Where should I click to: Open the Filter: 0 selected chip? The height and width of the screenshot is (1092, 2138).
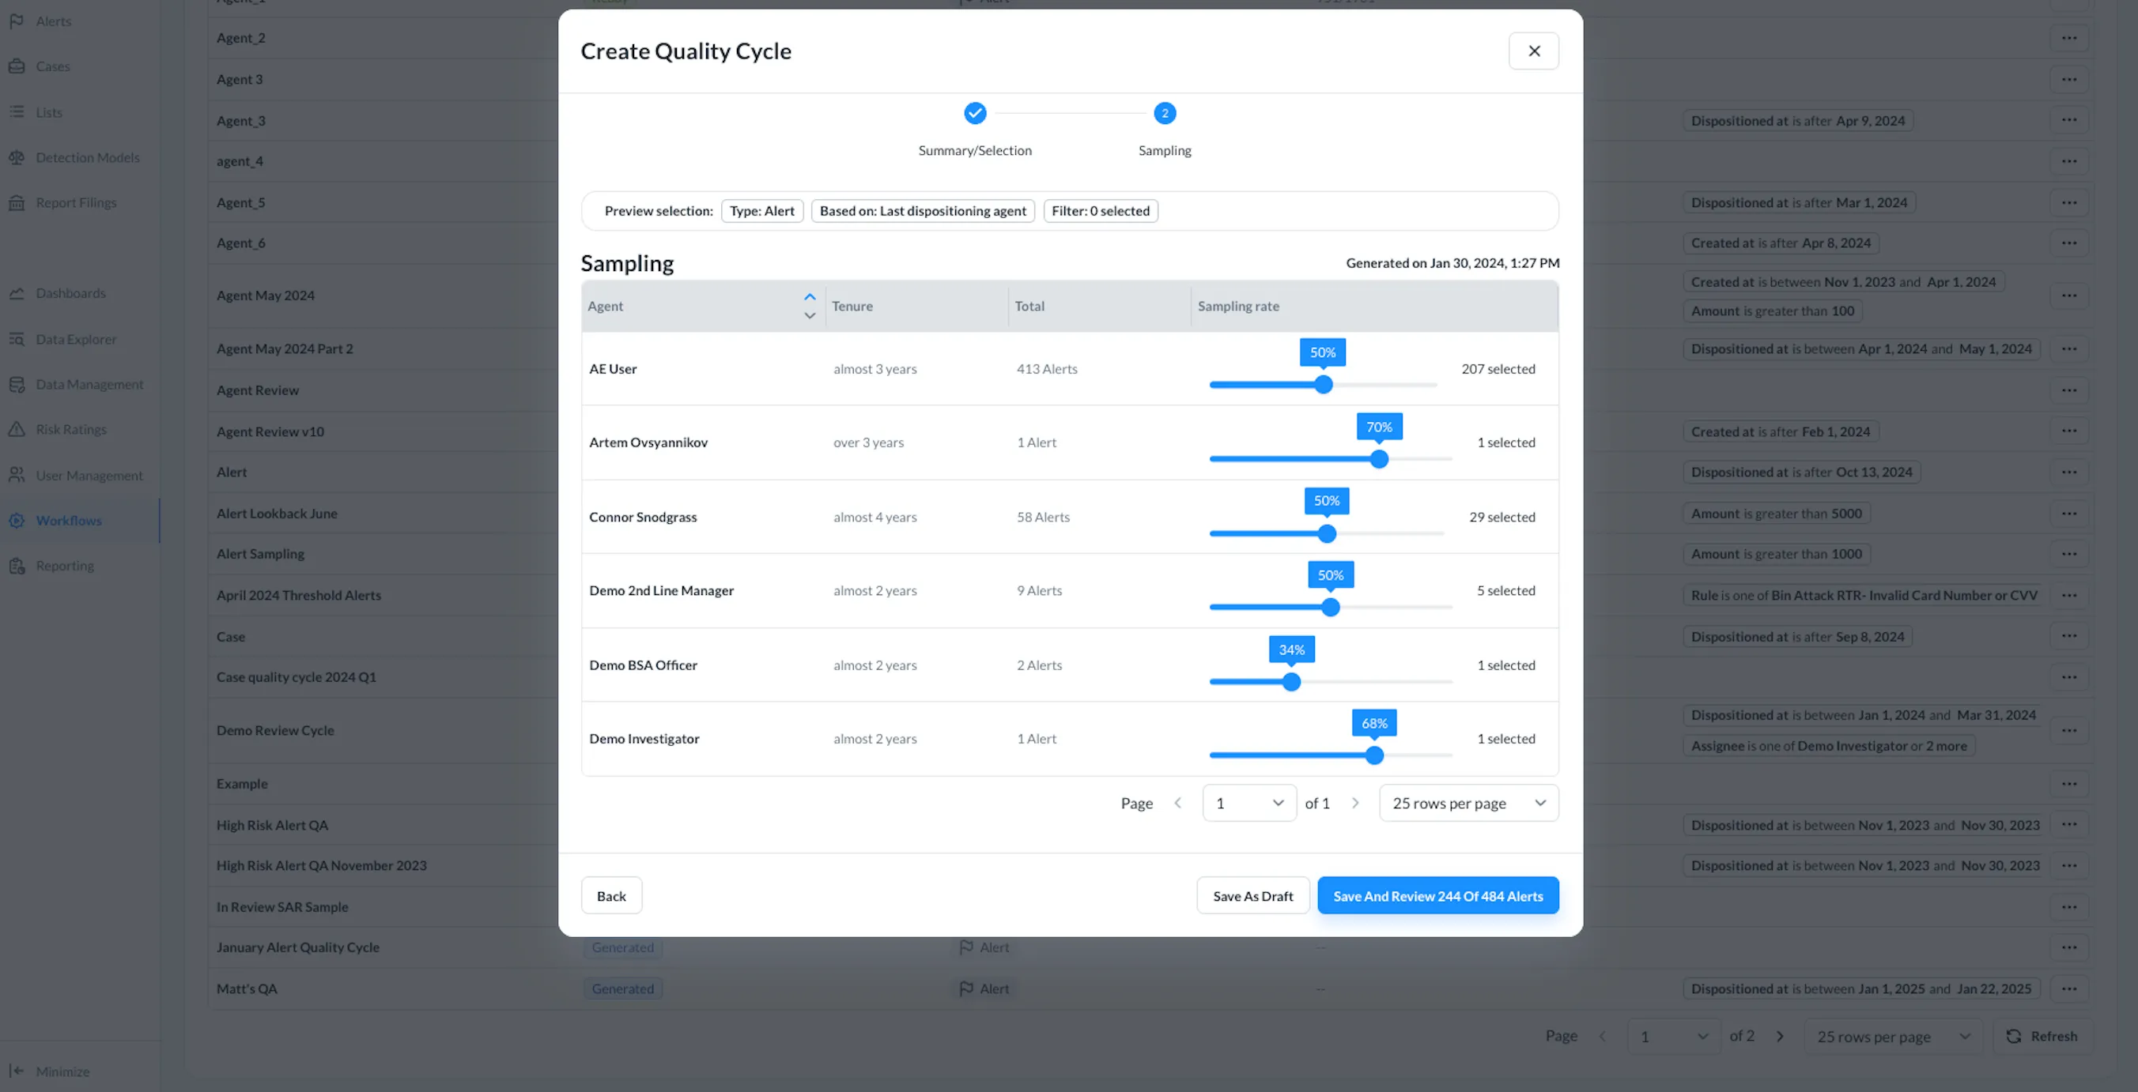point(1101,211)
